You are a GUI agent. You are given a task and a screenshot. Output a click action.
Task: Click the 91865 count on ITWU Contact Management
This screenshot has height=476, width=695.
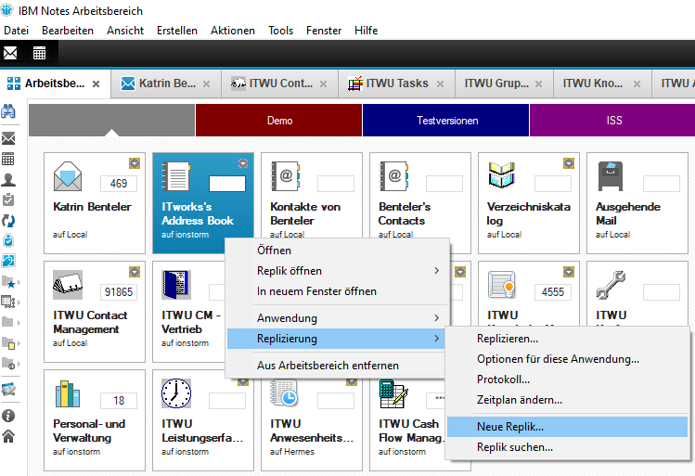pyautogui.click(x=119, y=291)
